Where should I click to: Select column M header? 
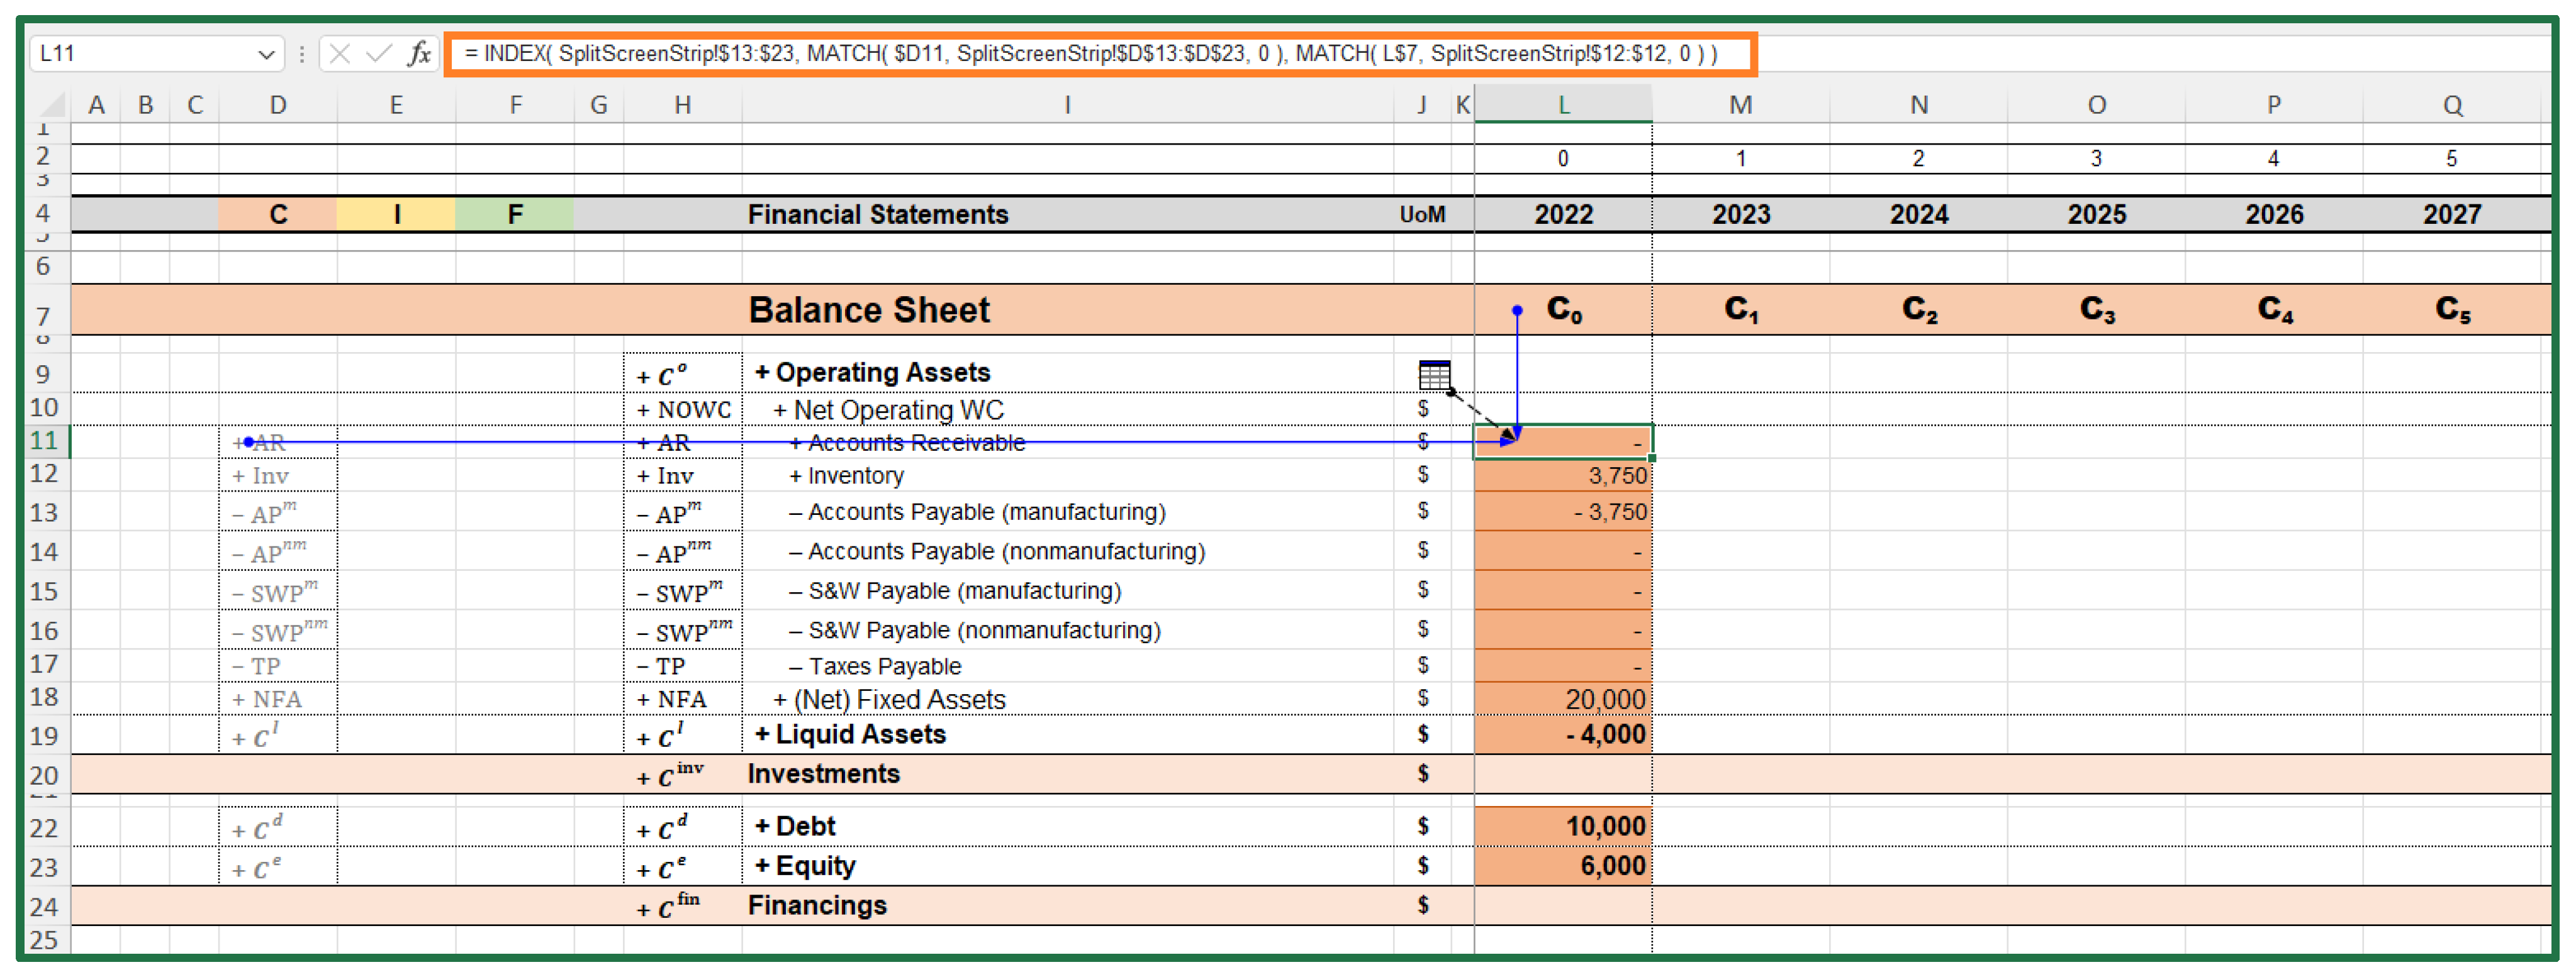(x=1740, y=105)
